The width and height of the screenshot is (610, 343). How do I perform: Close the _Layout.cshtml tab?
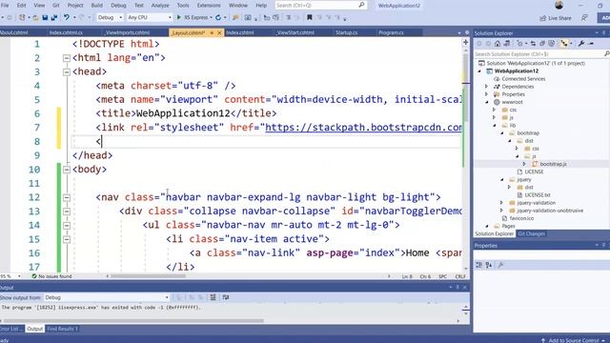(219, 33)
